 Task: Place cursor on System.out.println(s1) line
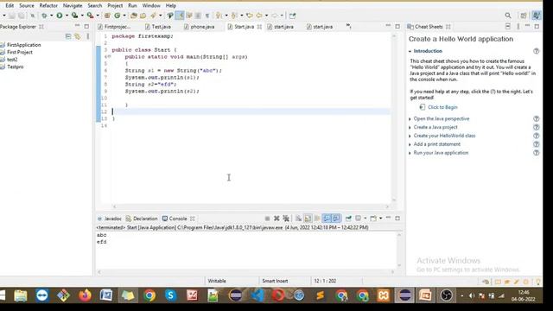(x=162, y=77)
